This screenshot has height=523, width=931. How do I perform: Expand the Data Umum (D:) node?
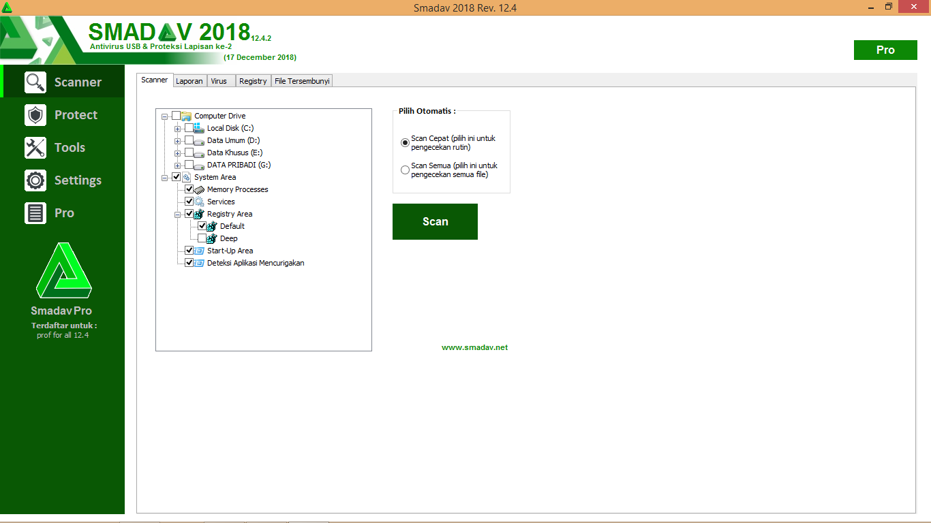[178, 141]
